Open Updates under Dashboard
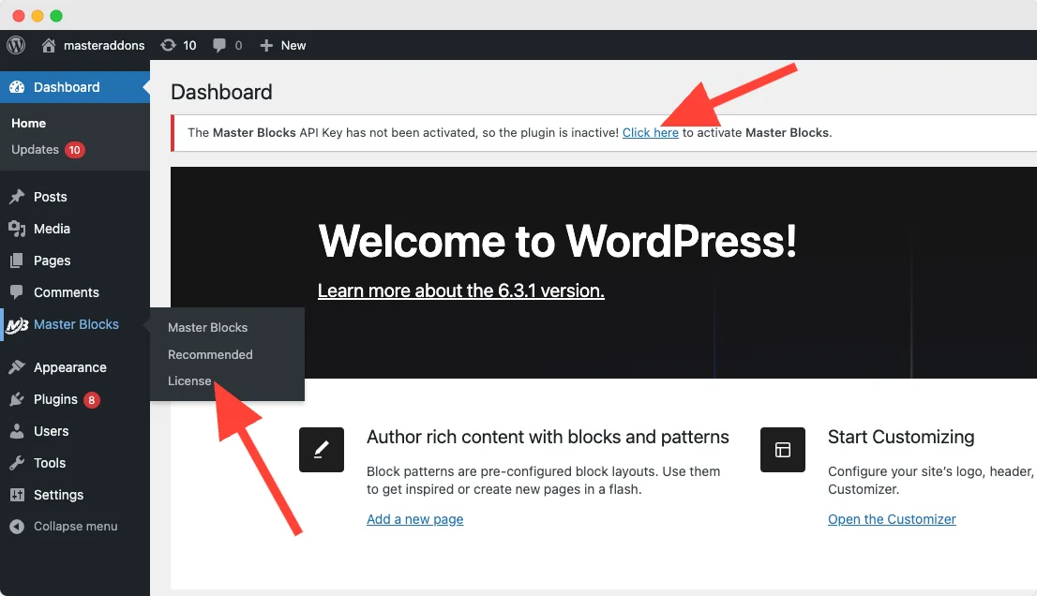1037x596 pixels. tap(35, 150)
